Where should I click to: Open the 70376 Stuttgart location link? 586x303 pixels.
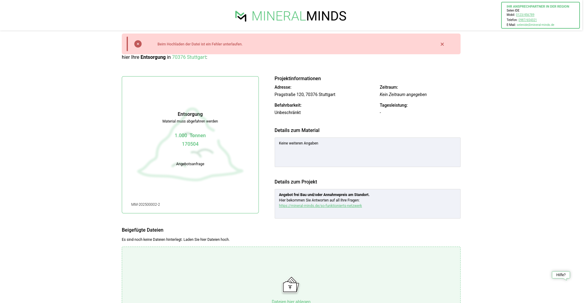189,57
